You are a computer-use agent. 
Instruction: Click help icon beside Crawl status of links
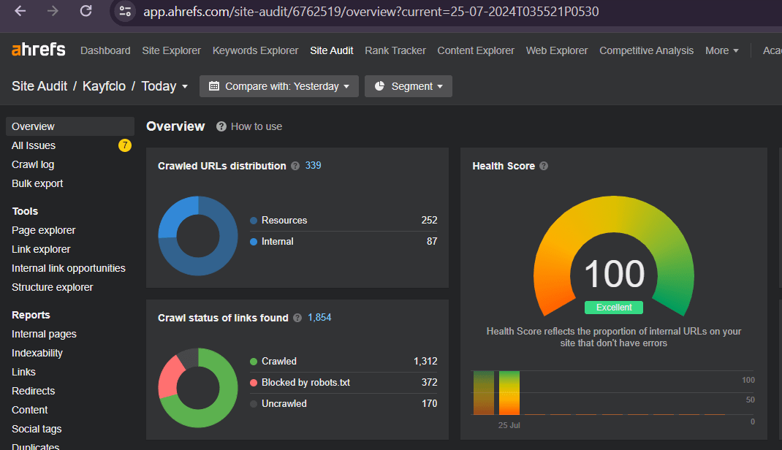tap(297, 318)
